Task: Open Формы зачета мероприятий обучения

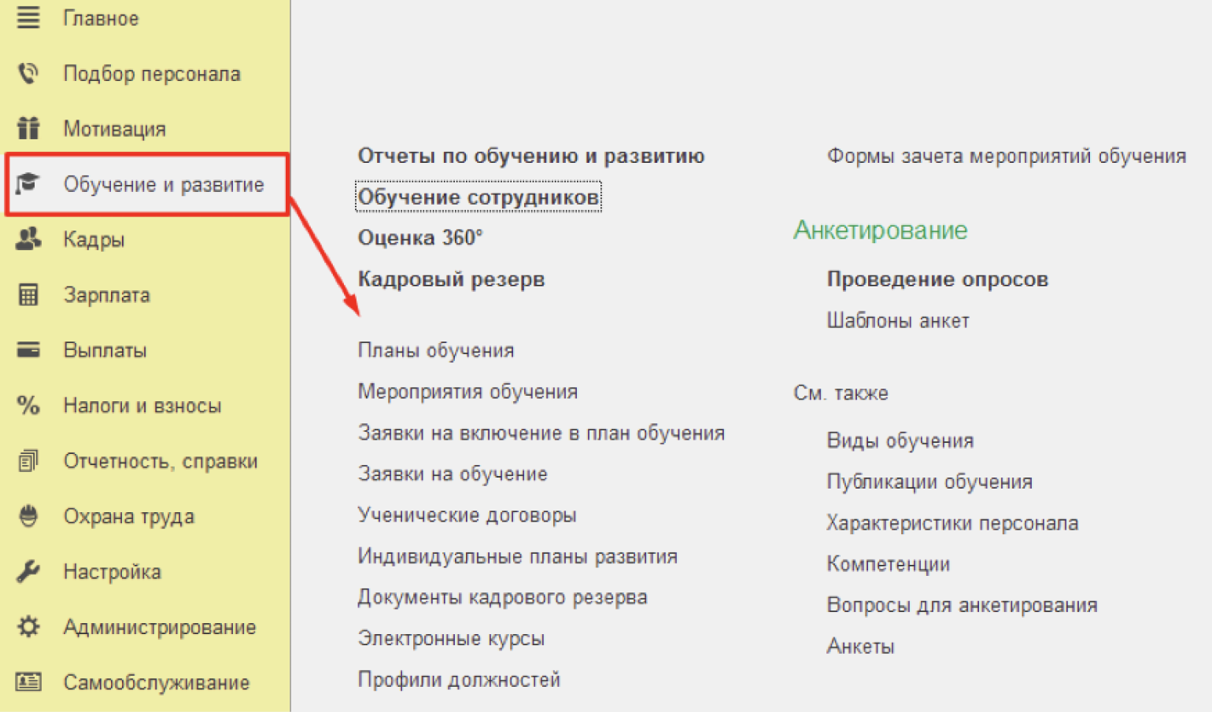Action: (1007, 156)
